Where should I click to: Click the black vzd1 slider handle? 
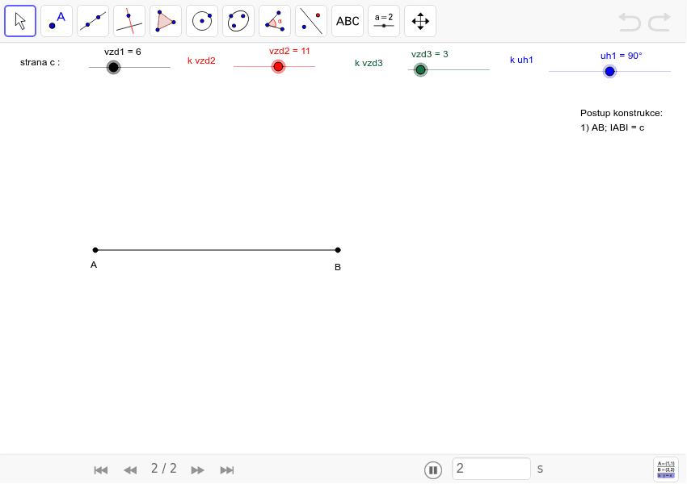pyautogui.click(x=113, y=67)
